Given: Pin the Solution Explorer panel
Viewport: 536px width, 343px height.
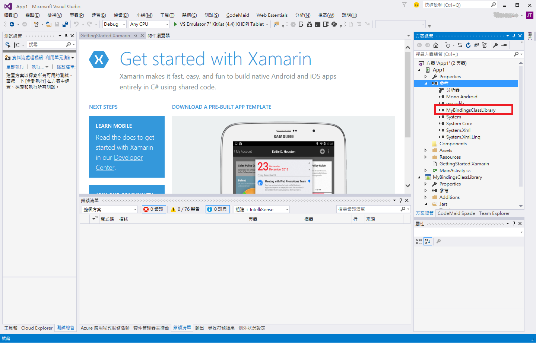Looking at the screenshot, I should tap(514, 36).
